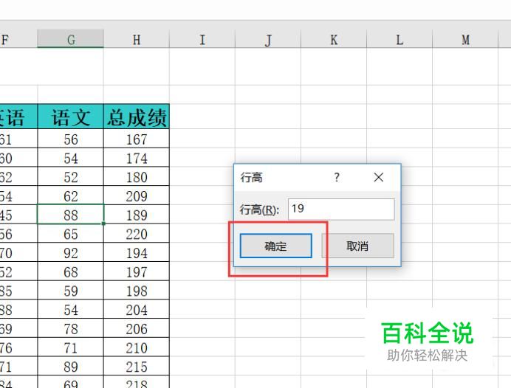Image resolution: width=511 pixels, height=388 pixels.
Task: Click cell with value 198
Action: tap(137, 291)
